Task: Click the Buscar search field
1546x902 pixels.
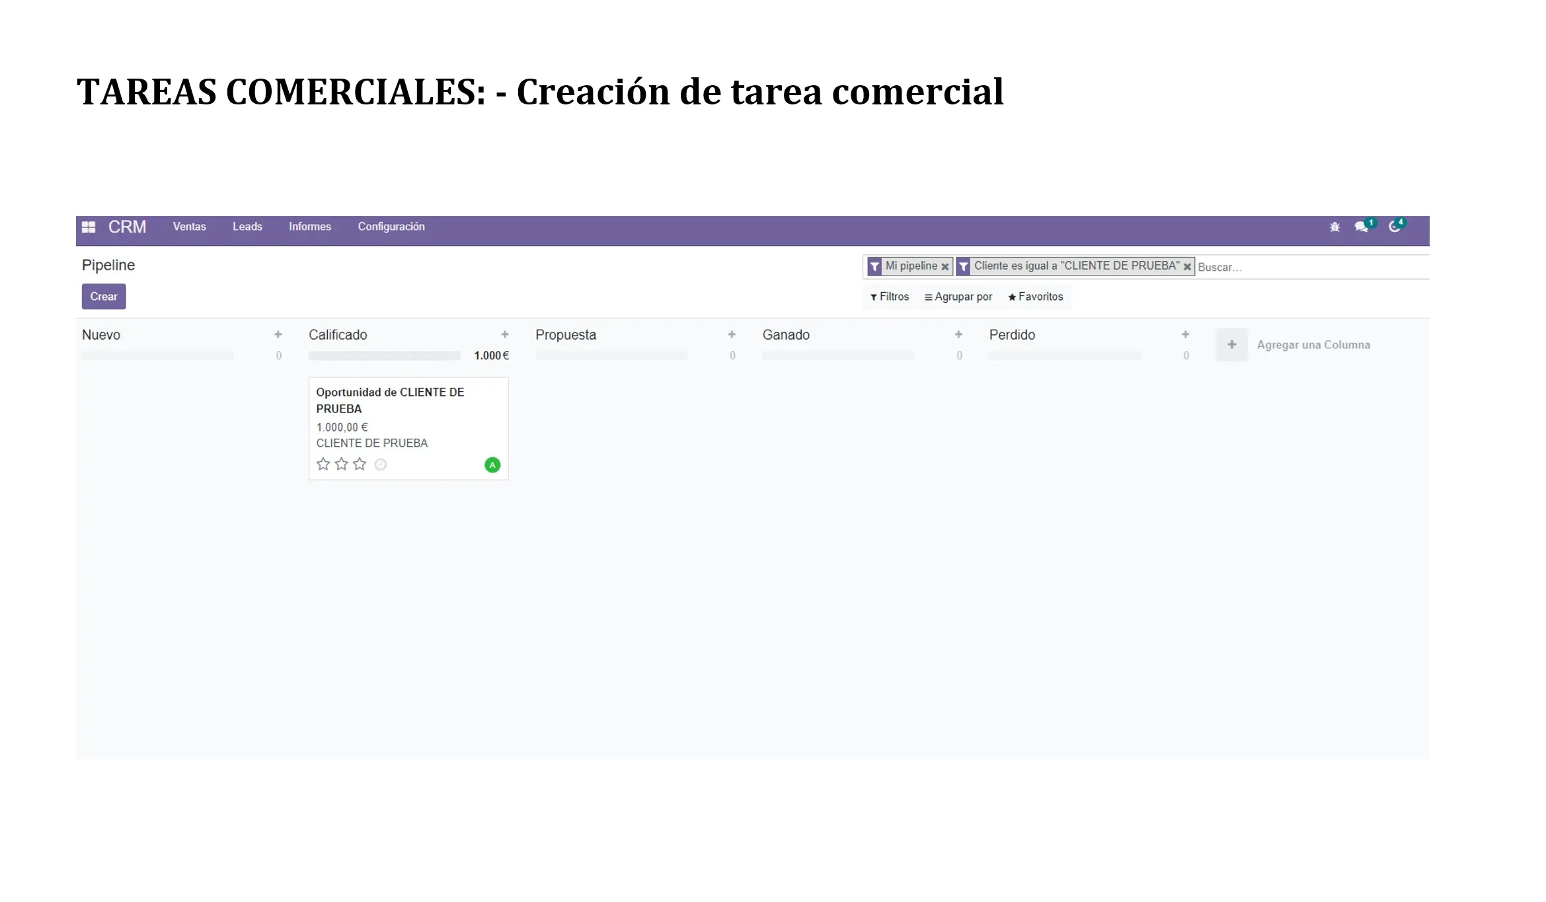Action: 1312,267
